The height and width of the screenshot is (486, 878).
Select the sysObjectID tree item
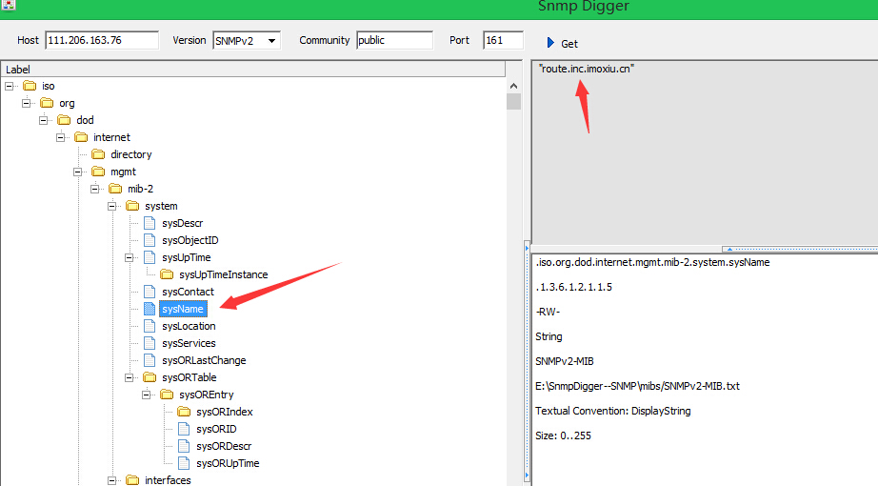(x=190, y=240)
